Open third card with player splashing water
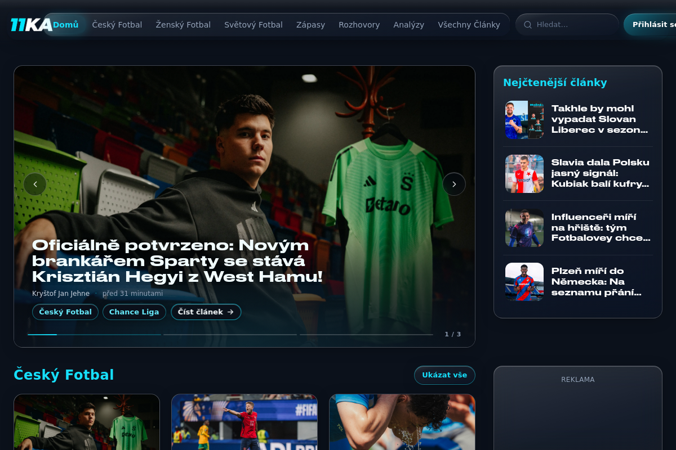The width and height of the screenshot is (676, 450). coord(402,422)
